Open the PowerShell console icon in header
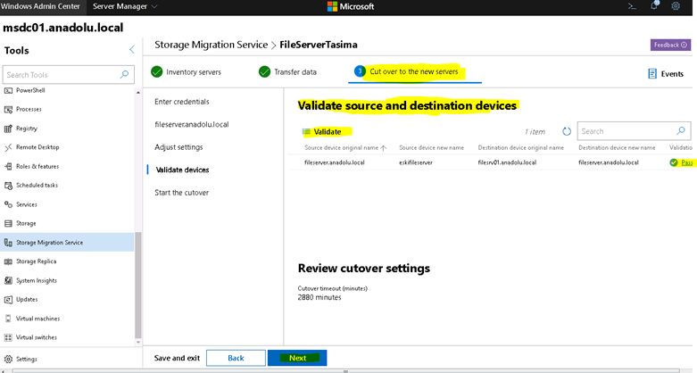Screen dimensions: 697x373 point(632,6)
